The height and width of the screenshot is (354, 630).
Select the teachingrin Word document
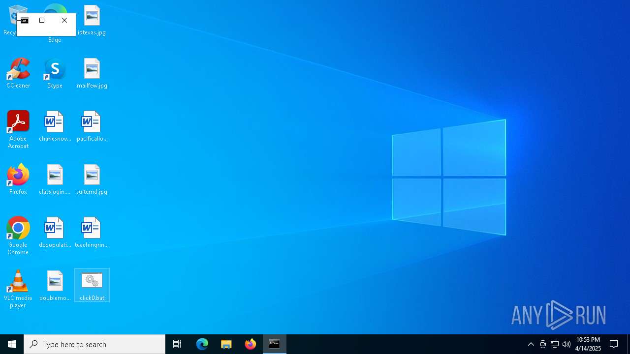92,233
